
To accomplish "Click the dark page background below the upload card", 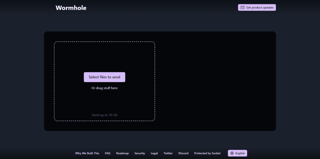I will point(160,140).
